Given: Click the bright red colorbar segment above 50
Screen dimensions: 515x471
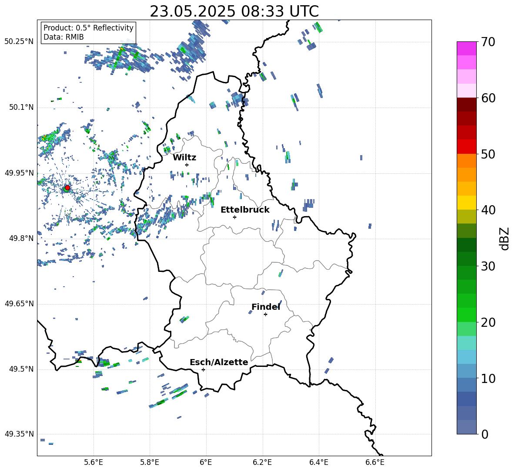Looking at the screenshot, I should (x=466, y=147).
